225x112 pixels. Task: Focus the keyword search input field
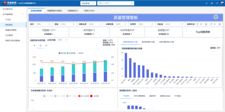(114, 3)
